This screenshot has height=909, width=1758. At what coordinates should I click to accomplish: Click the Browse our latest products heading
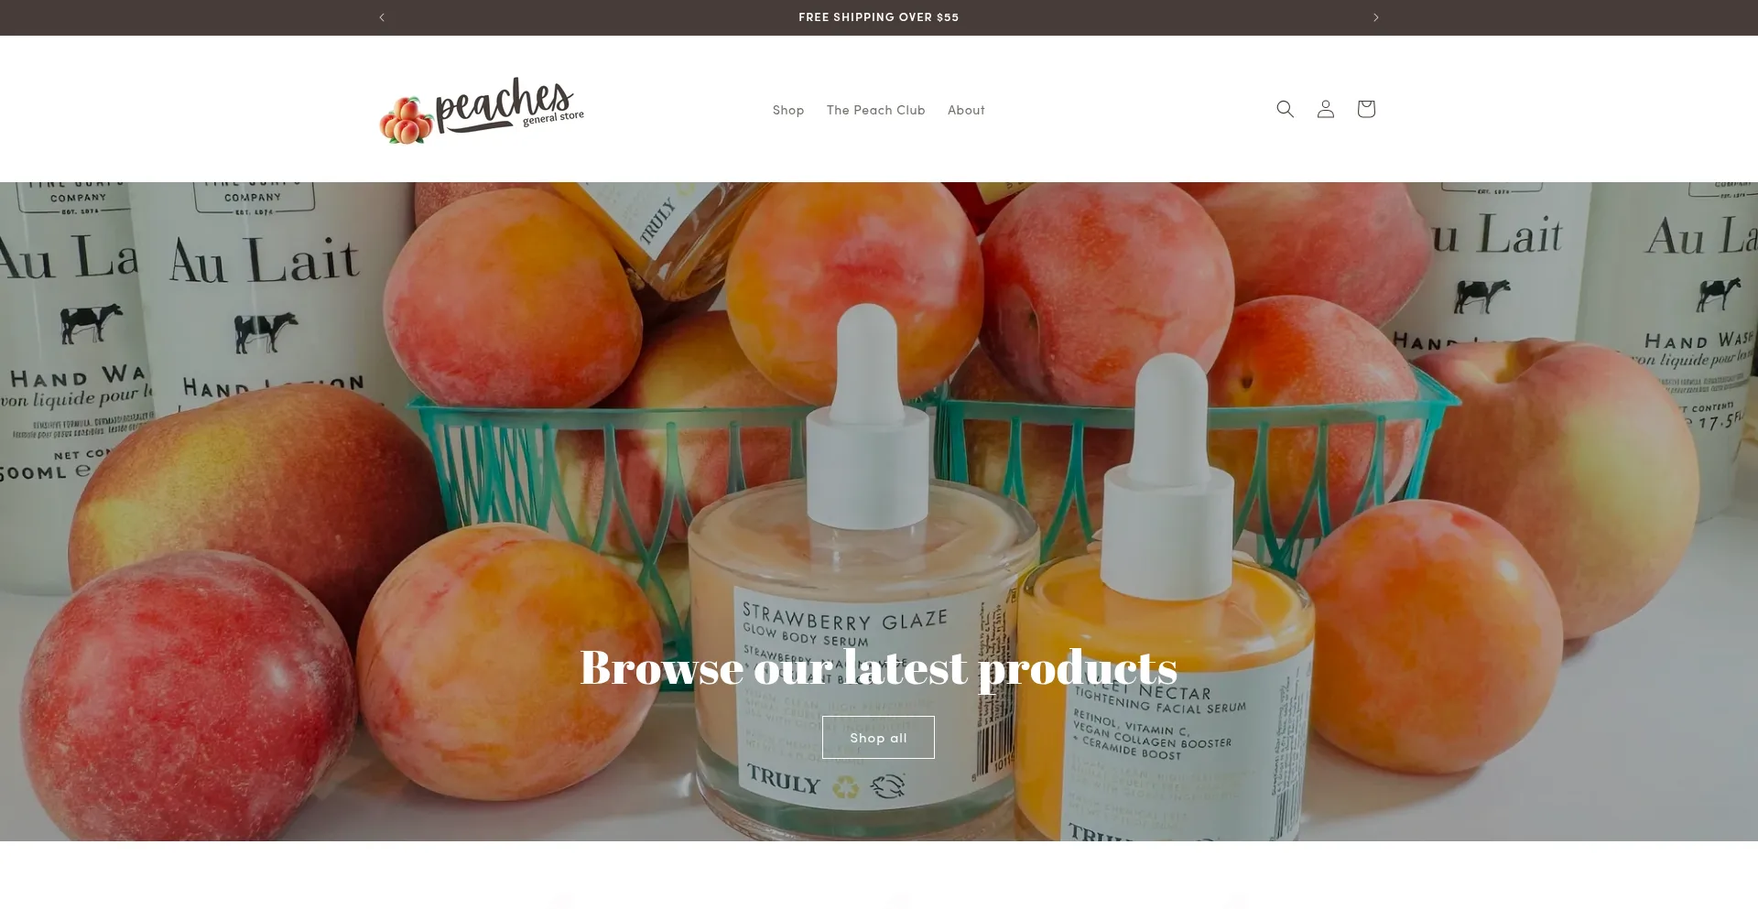coord(878,667)
